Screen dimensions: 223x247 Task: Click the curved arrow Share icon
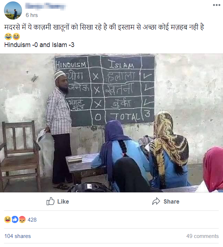[x=156, y=201]
